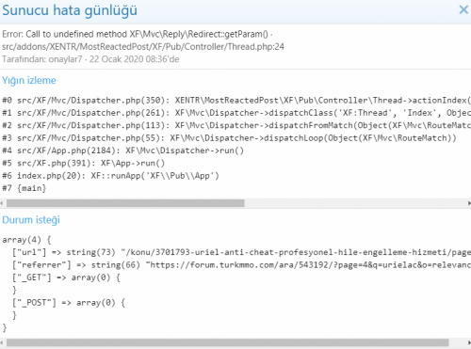The width and height of the screenshot is (471, 349).
Task: Click stack trace line #4 App.php(2184)
Action: pyautogui.click(x=123, y=151)
